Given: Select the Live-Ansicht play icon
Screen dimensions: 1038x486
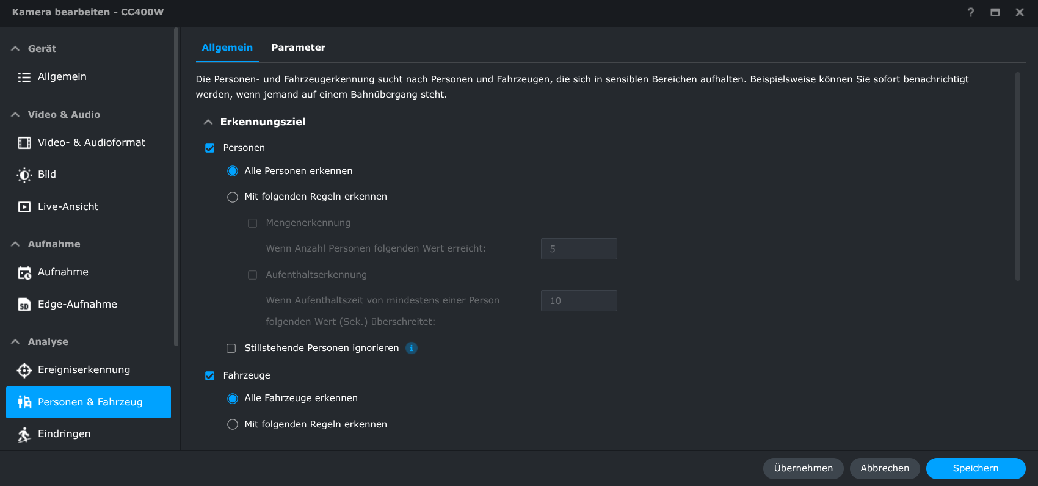Looking at the screenshot, I should pyautogui.click(x=24, y=207).
